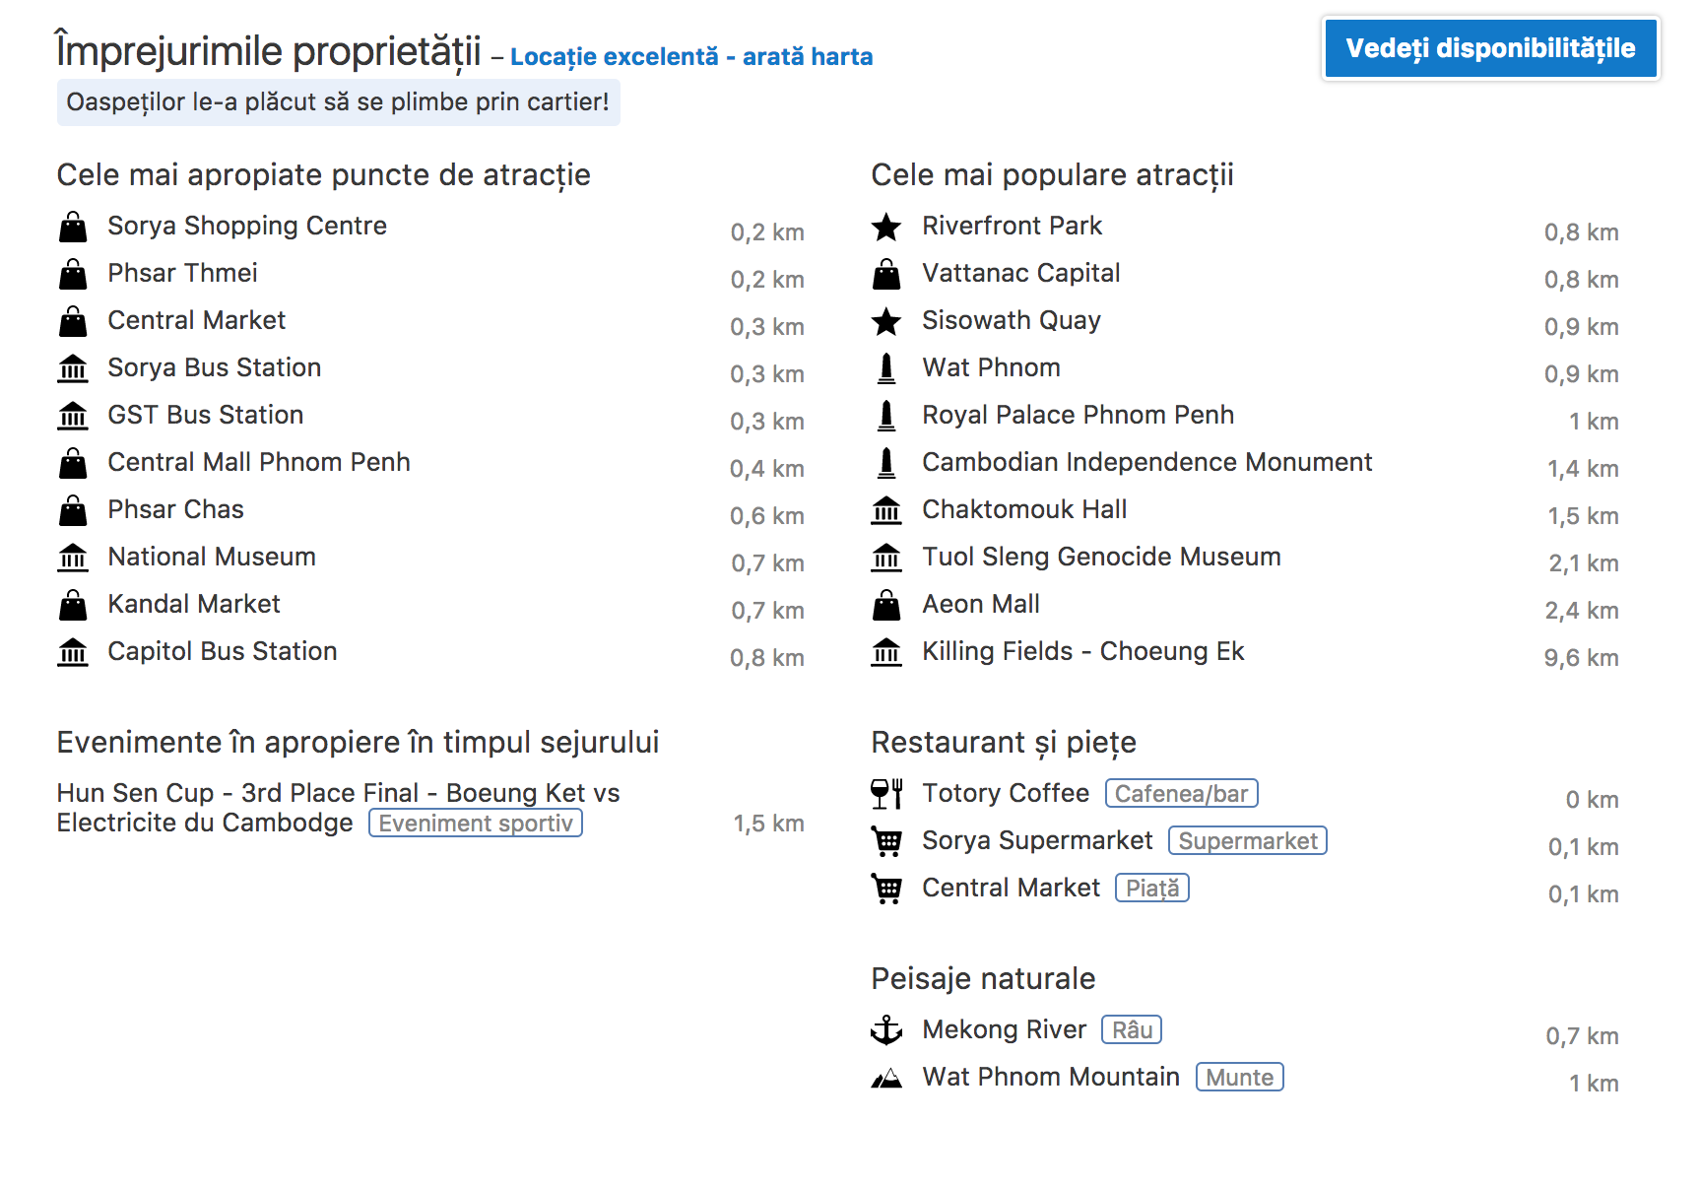Click the star icon beside Sisowath Quay
This screenshot has width=1700, height=1188.
tap(886, 322)
